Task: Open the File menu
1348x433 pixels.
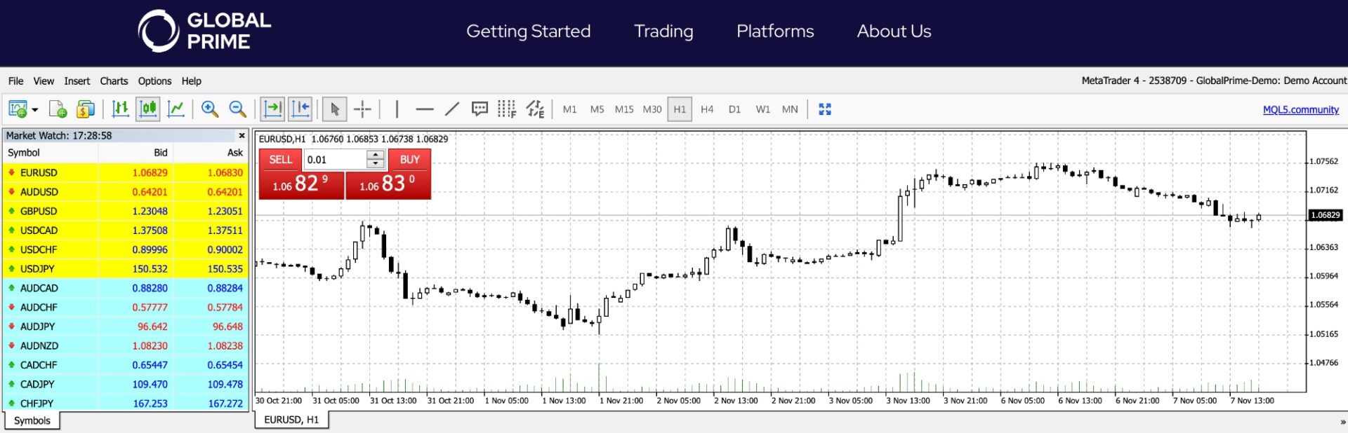Action: (15, 81)
